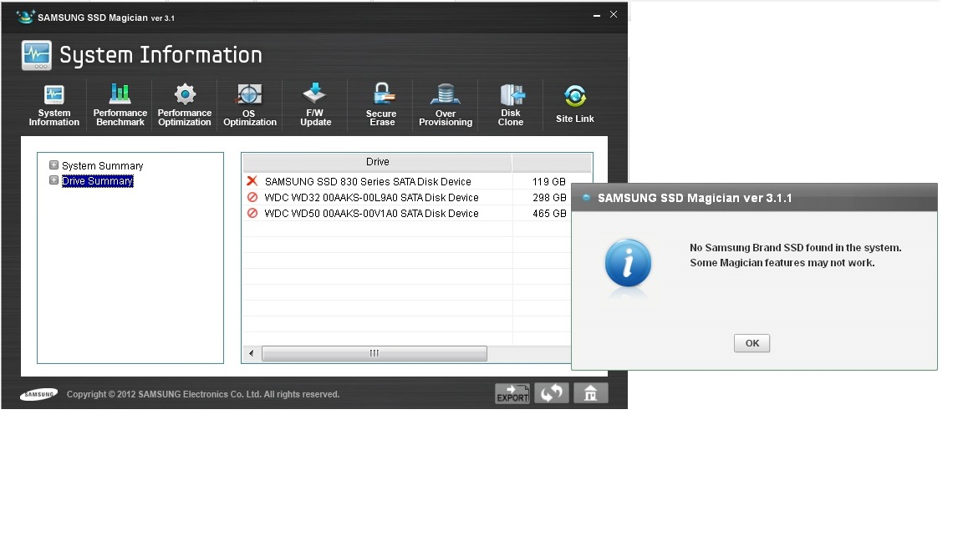Viewport: 963px width, 541px height.
Task: Click the Samsung logo in the footer
Action: [38, 394]
